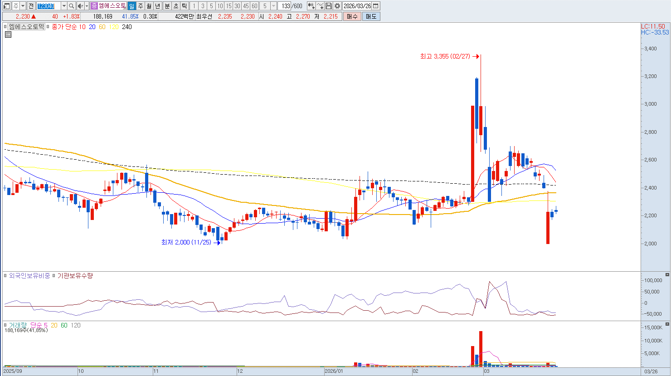Toggle the small box before the 엠에스오토텍 legend
Viewport: 671px width, 376px height.
(x=6, y=27)
